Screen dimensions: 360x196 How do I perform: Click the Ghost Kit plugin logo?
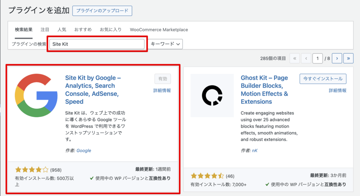(x=212, y=95)
